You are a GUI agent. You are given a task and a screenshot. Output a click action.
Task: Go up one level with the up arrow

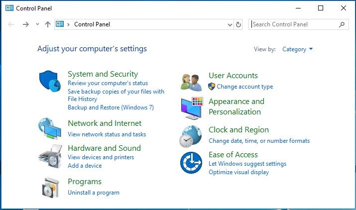(x=48, y=24)
